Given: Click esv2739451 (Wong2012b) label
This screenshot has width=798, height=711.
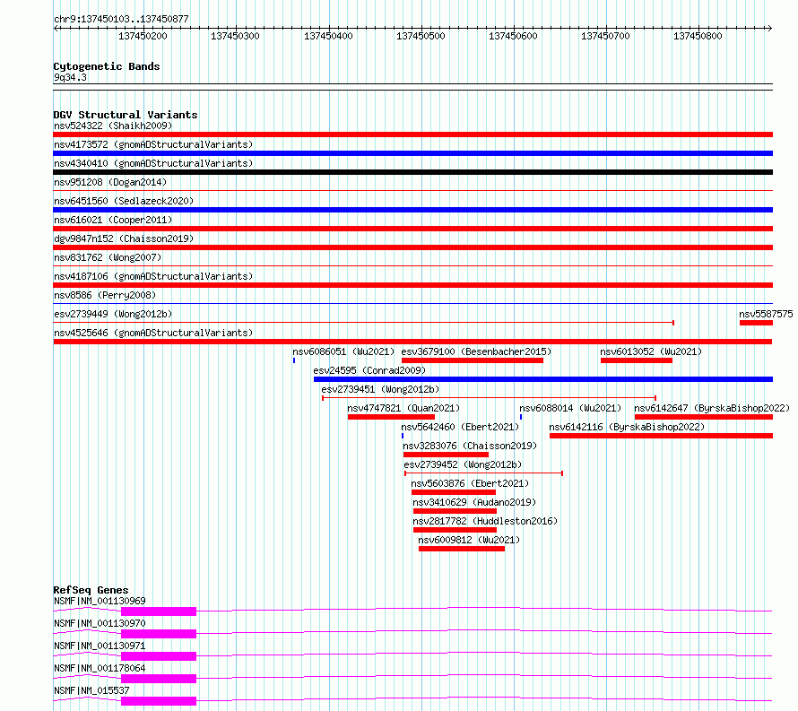Looking at the screenshot, I should [380, 389].
